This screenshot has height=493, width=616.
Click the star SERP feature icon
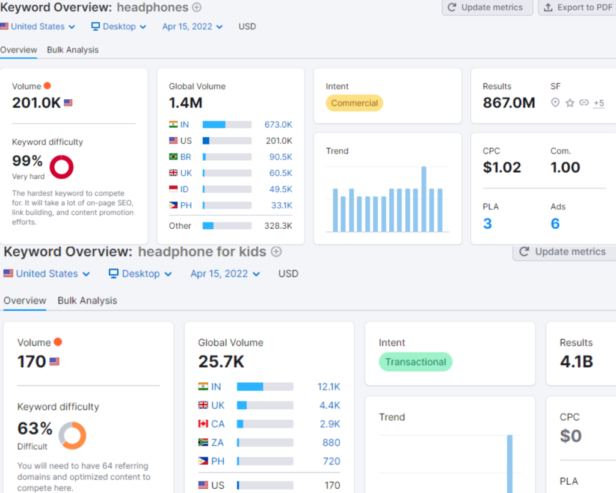pos(570,103)
